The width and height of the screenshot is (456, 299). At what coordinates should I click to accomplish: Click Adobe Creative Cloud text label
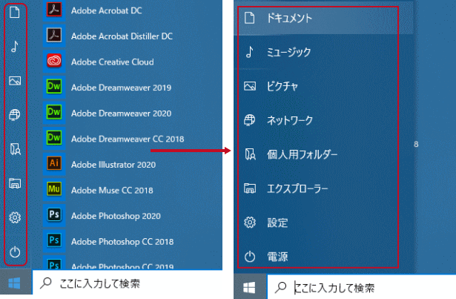pyautogui.click(x=112, y=62)
